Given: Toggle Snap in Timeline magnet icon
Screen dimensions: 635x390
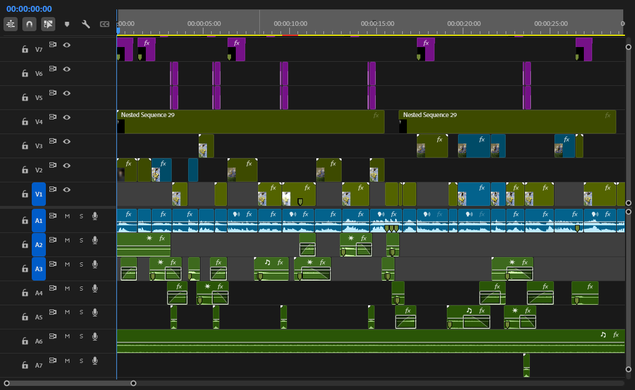Looking at the screenshot, I should [29, 24].
